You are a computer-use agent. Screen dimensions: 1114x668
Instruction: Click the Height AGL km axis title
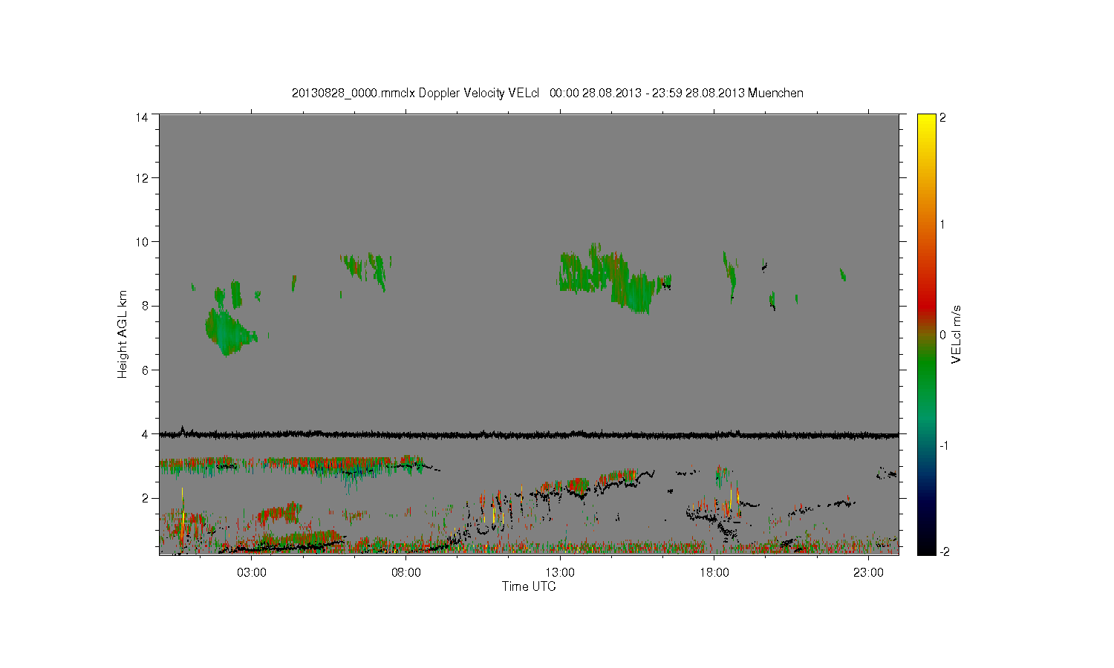123,334
